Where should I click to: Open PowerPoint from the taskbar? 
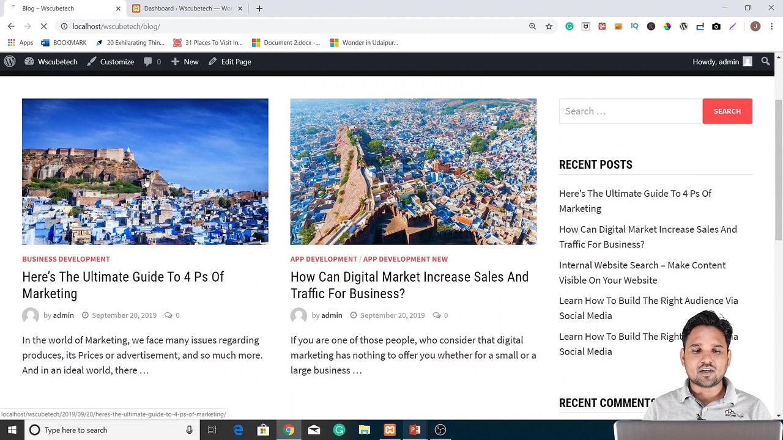[415, 430]
